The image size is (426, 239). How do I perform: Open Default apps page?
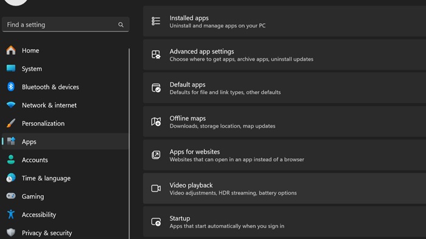click(x=284, y=88)
